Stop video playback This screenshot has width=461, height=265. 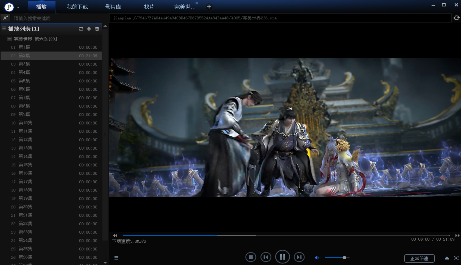[251, 257]
